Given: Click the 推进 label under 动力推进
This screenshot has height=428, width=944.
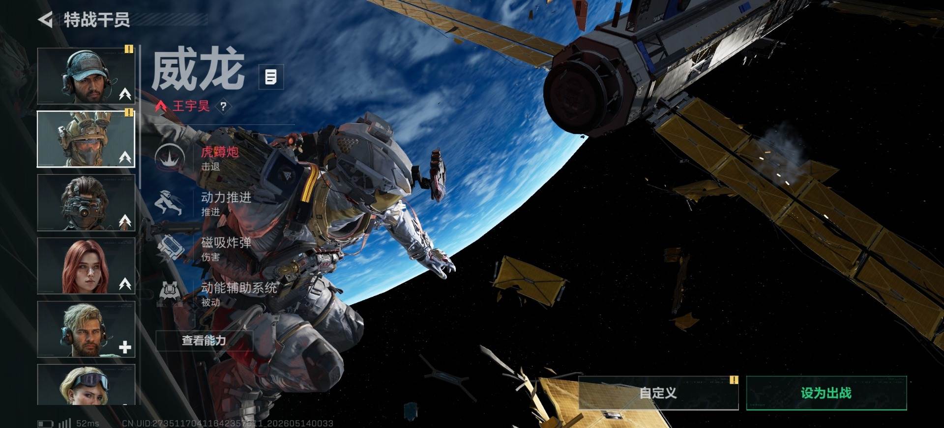Looking at the screenshot, I should (x=210, y=212).
